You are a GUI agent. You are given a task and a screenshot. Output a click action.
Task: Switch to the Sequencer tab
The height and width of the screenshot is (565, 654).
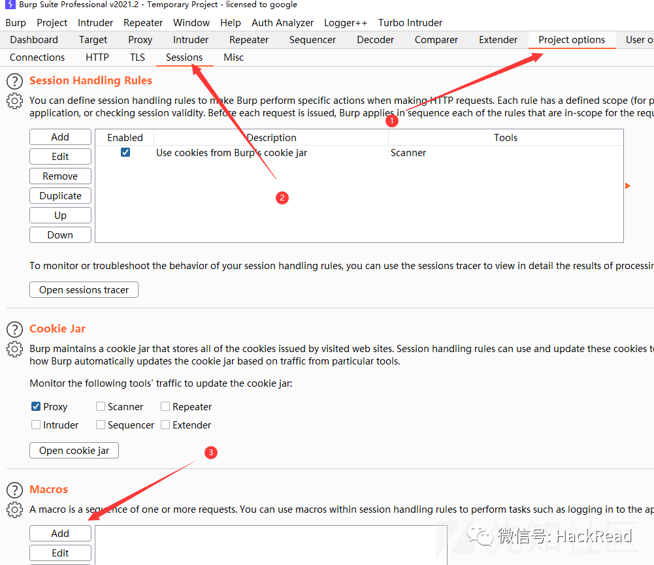pyautogui.click(x=312, y=40)
